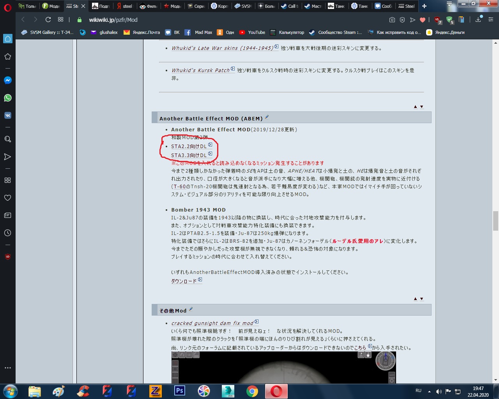Open WhatsApp in the sidebar

(x=7, y=98)
